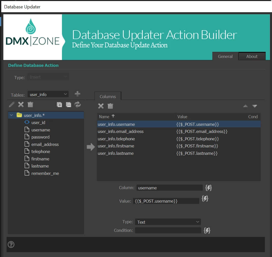
Task: Select email_address in the table tree
Action: click(45, 144)
